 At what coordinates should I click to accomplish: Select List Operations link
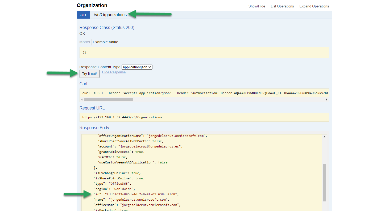[282, 6]
